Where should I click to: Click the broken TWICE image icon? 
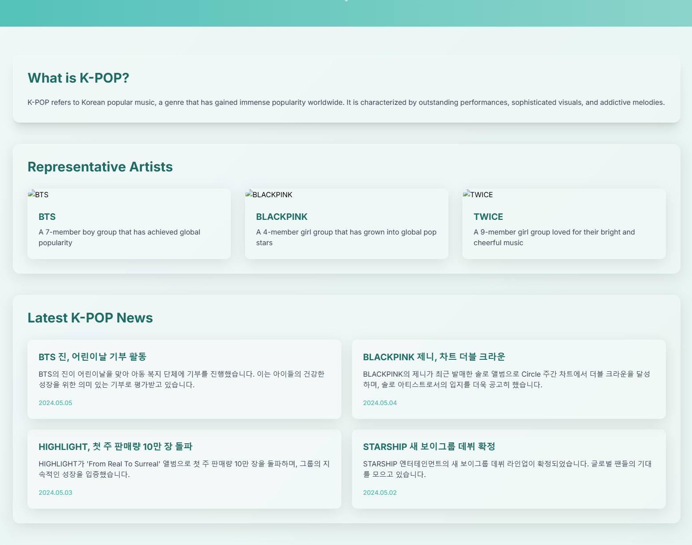[466, 194]
